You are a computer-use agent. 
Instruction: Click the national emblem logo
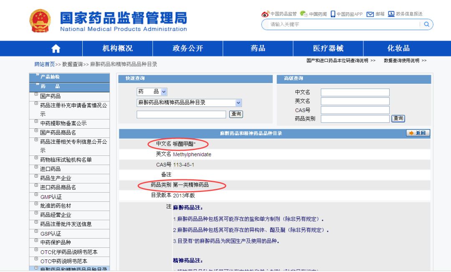click(x=40, y=19)
